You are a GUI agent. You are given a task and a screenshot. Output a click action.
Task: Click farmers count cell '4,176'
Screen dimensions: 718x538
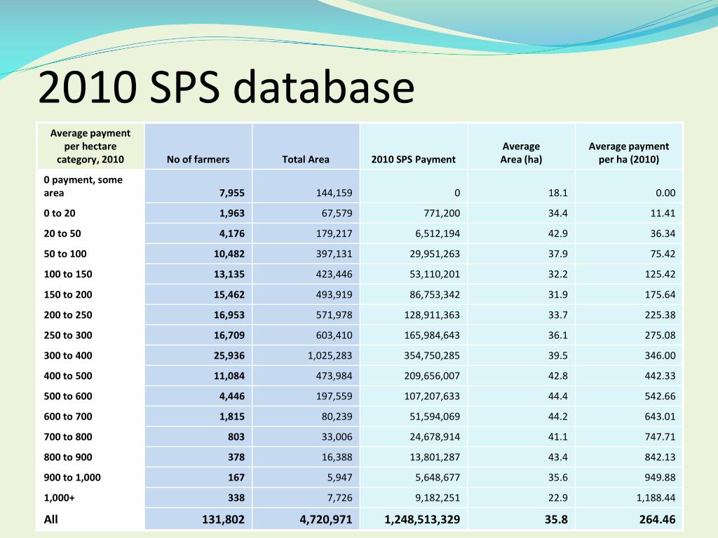point(231,234)
